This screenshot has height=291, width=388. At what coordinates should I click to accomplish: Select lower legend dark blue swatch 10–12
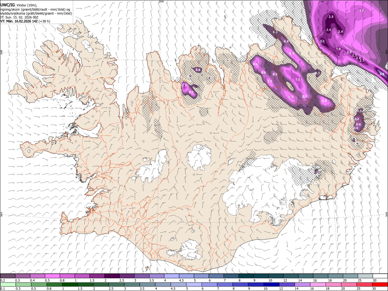pyautogui.click(x=272, y=284)
